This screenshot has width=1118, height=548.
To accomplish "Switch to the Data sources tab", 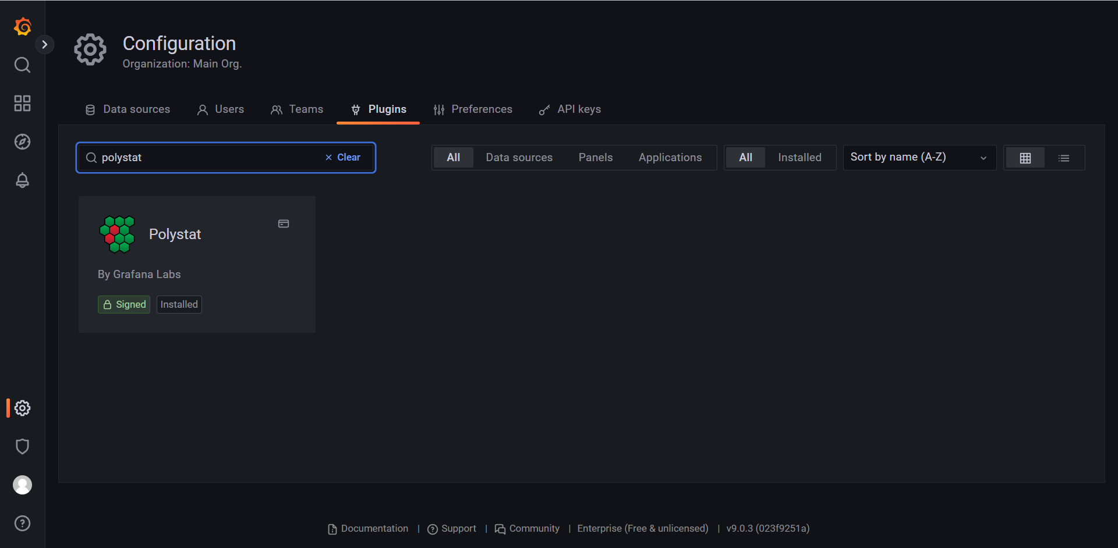I will tap(128, 109).
